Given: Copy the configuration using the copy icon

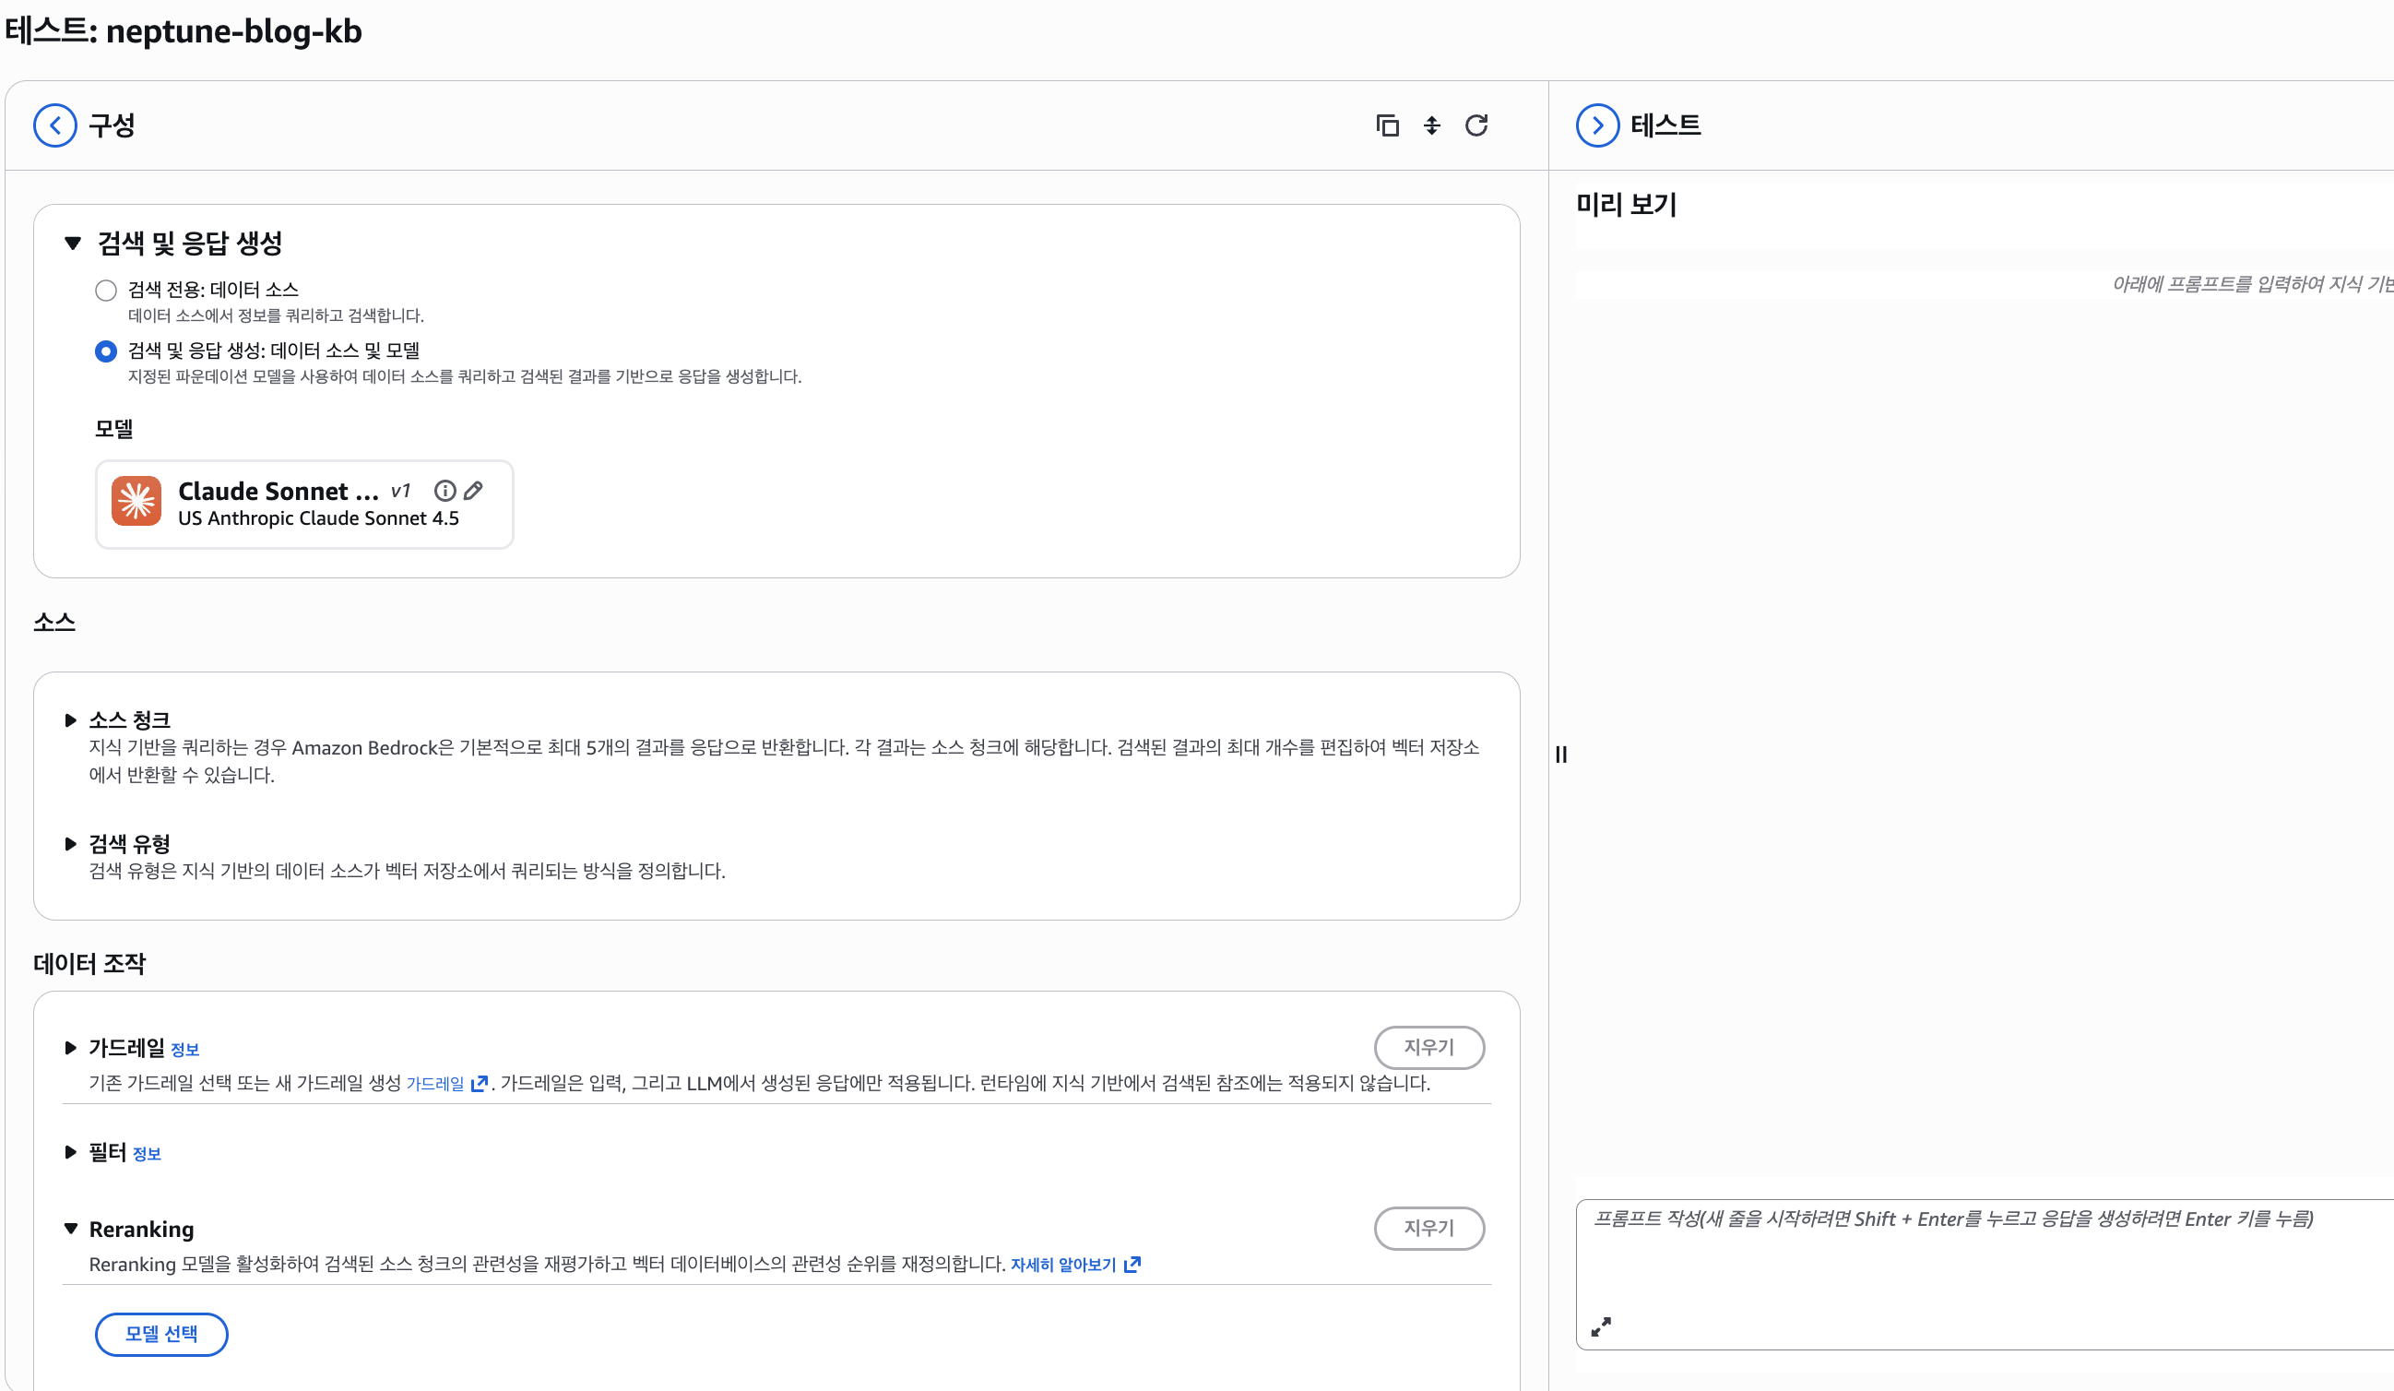Looking at the screenshot, I should pyautogui.click(x=1388, y=125).
